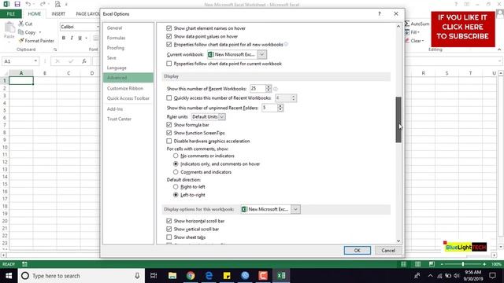Click the AutoSum sigma icon
504x283 pixels.
407,24
